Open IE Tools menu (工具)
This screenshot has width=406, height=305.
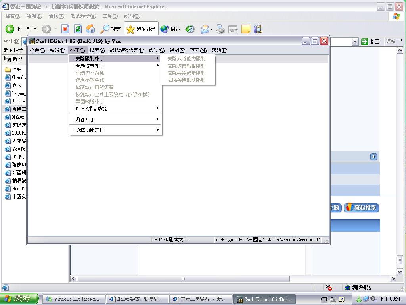coord(110,16)
